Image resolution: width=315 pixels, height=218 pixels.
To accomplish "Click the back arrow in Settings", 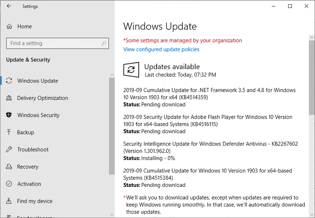I will pos(9,6).
